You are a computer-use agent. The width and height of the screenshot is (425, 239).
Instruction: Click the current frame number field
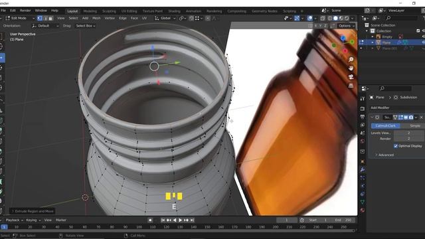tap(287, 220)
